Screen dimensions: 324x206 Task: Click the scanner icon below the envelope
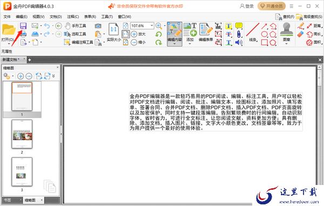click(x=35, y=34)
